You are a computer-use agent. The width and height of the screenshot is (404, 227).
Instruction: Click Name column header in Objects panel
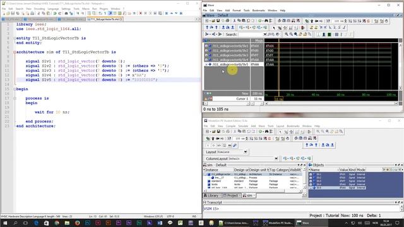(323, 170)
